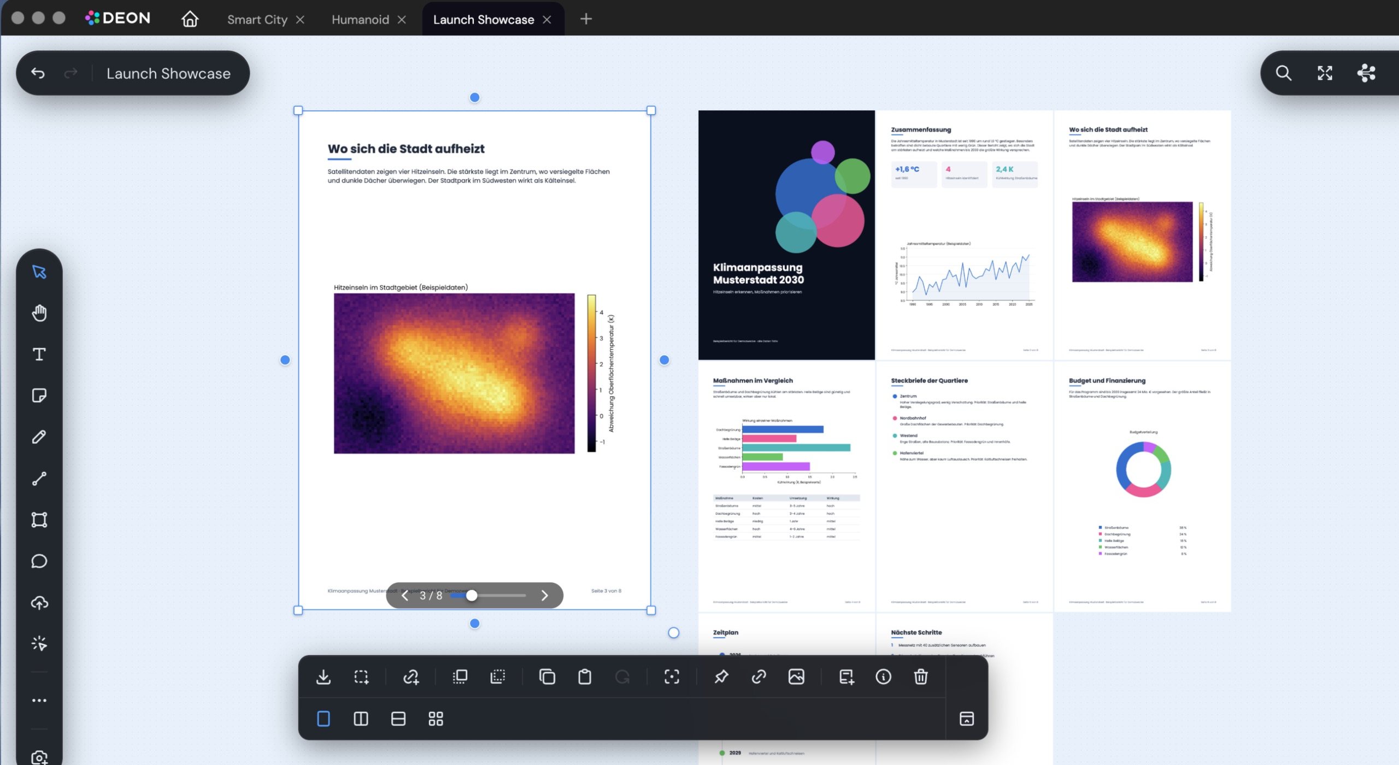Screen dimensions: 1399x765
Task: Switch to grid page layout
Action: [436, 719]
